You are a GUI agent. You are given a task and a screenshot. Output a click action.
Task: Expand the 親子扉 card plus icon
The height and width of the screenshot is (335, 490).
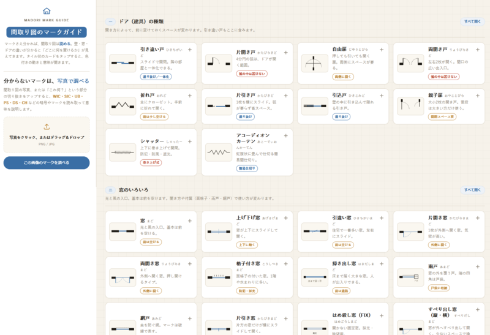tap(478, 96)
